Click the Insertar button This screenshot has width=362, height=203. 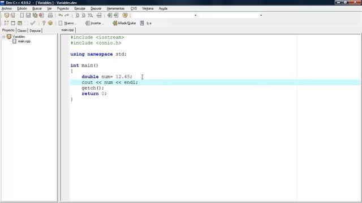(94, 23)
